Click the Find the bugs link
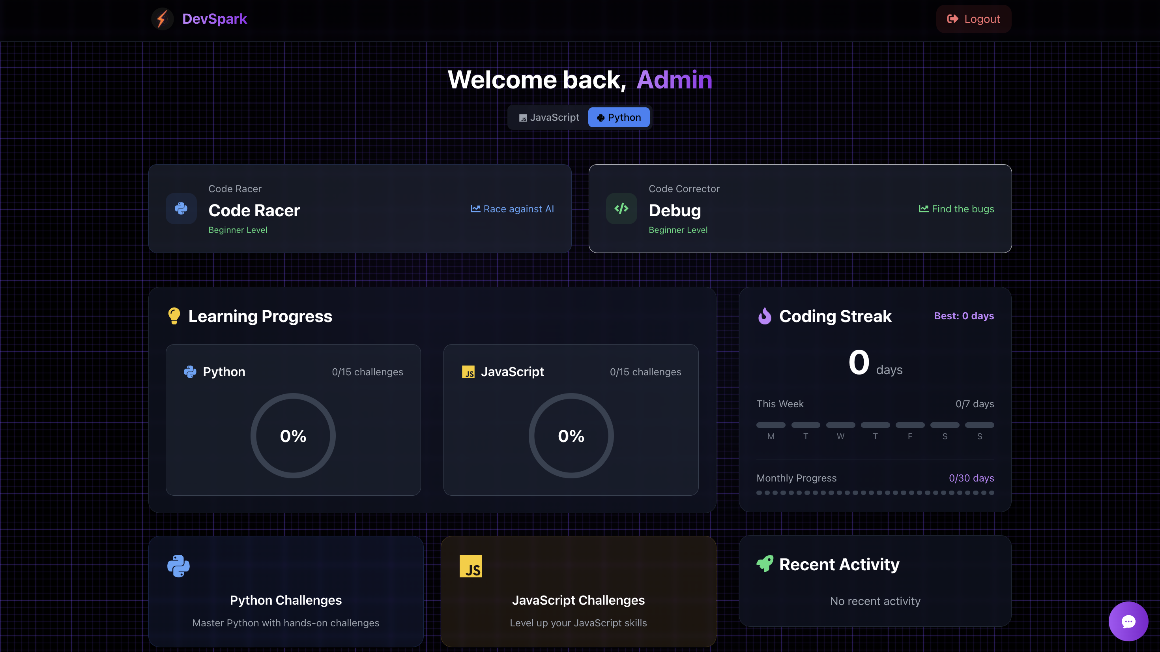 click(956, 209)
